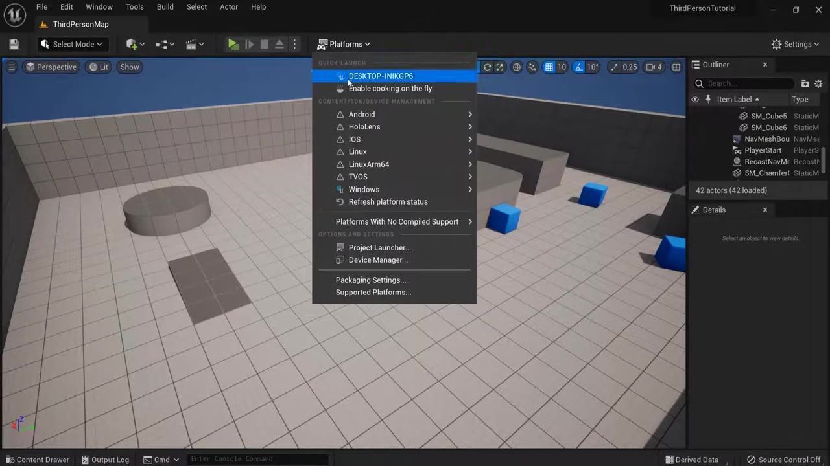Open the Add content cube-plus button

135,44
